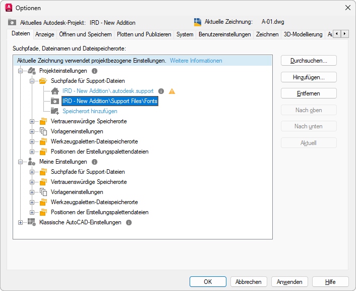Screen dimensions: 356x291
Task: Select Vorlageneinstellungen under Meine Einstellungen
Action: pos(77,192)
